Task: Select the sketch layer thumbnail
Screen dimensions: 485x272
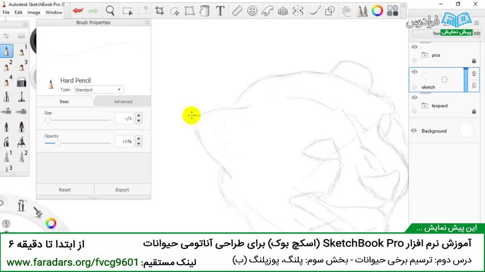Action: (444, 79)
